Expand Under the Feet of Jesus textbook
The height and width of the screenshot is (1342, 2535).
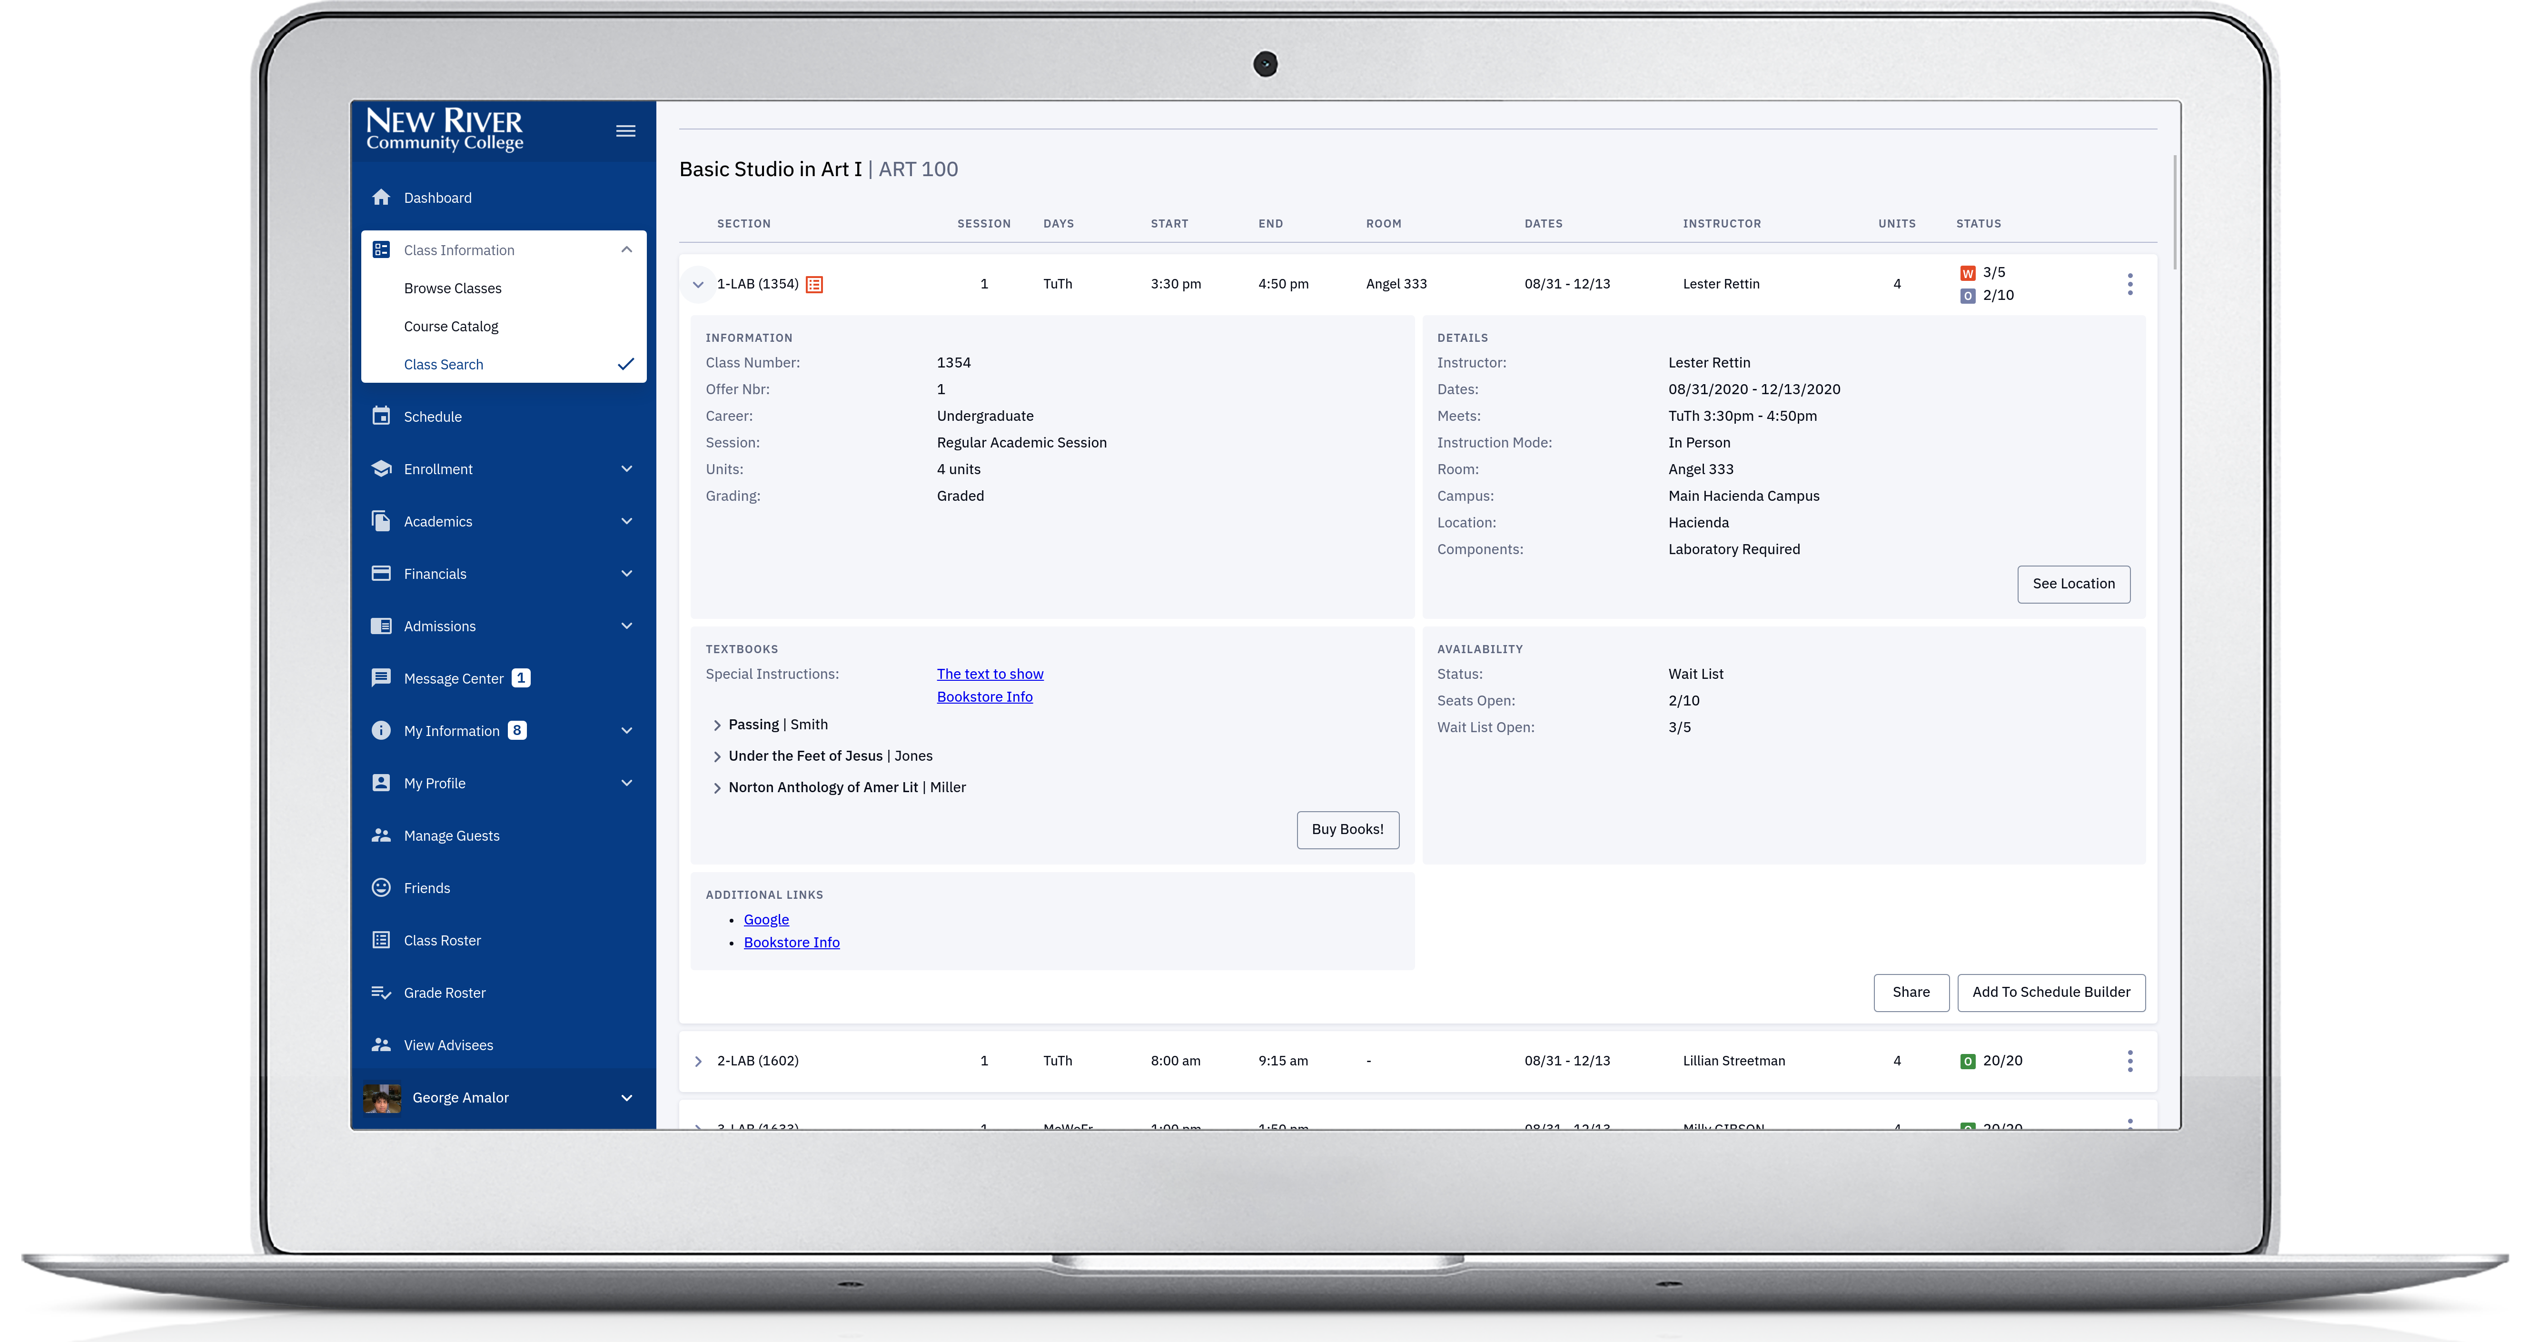pos(716,757)
